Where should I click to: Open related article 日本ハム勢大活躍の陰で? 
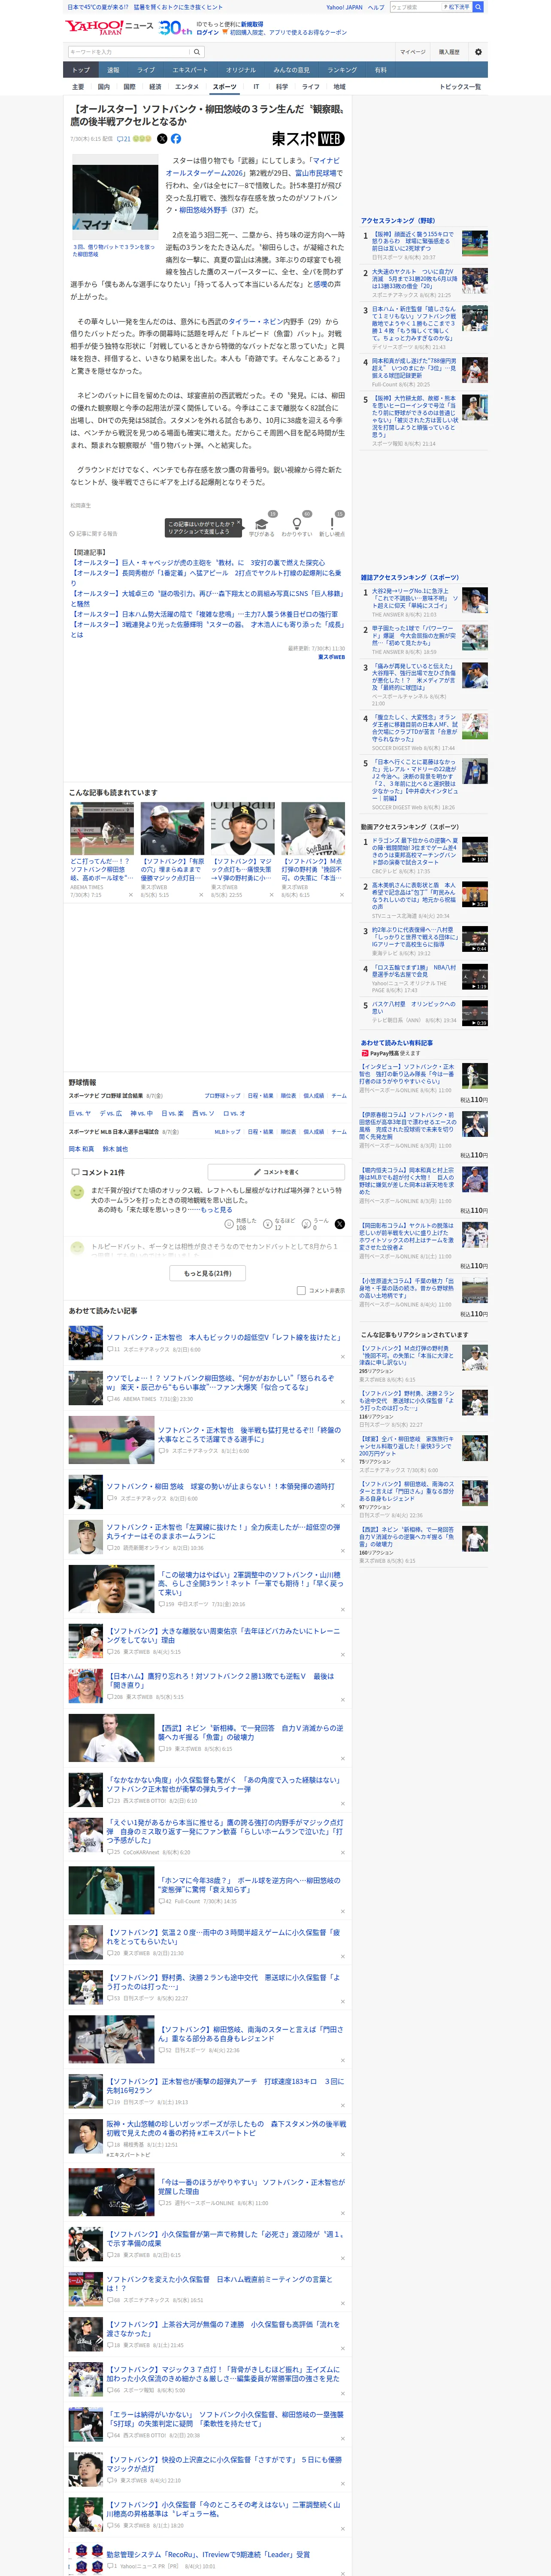point(204,614)
